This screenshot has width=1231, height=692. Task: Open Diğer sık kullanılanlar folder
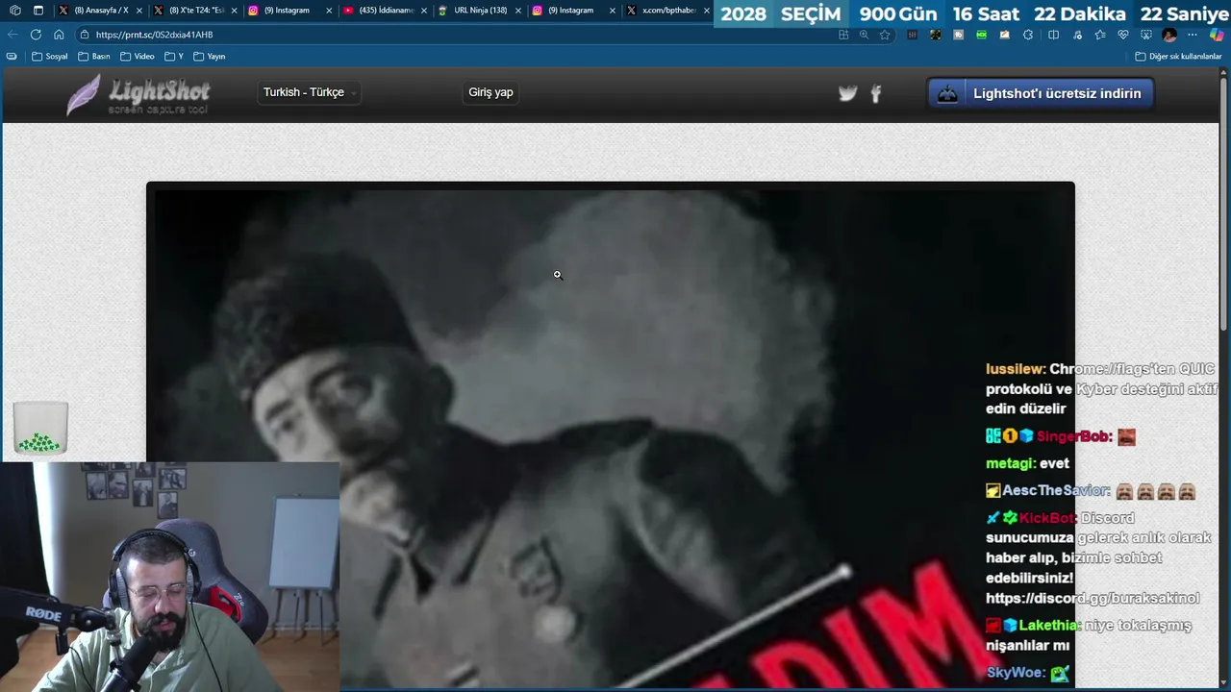coord(1178,57)
